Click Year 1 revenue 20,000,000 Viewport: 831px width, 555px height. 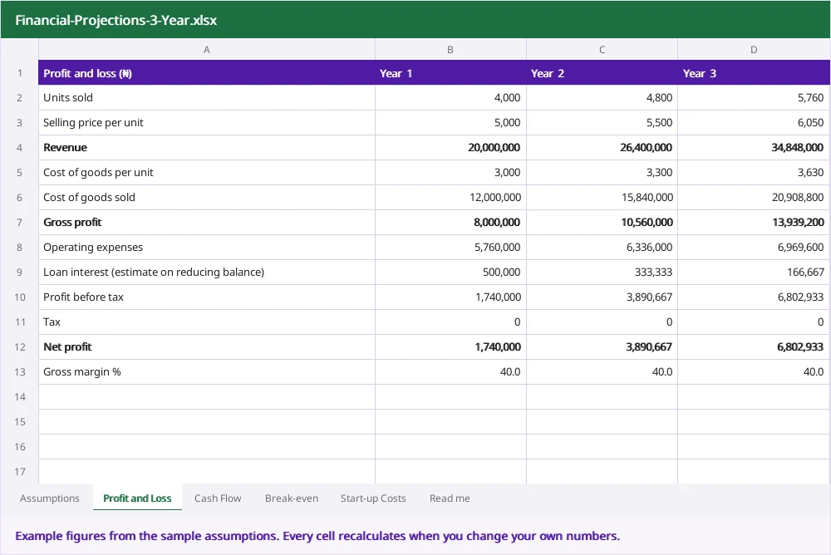click(x=450, y=147)
